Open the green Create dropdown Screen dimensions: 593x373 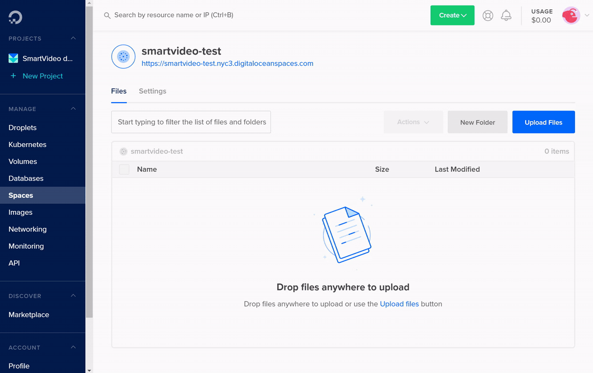452,16
